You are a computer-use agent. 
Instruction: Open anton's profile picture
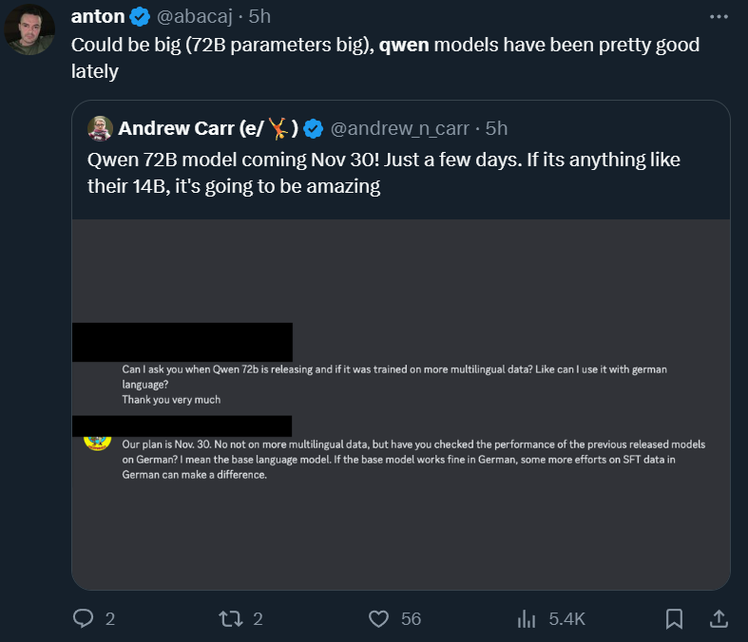[29, 31]
